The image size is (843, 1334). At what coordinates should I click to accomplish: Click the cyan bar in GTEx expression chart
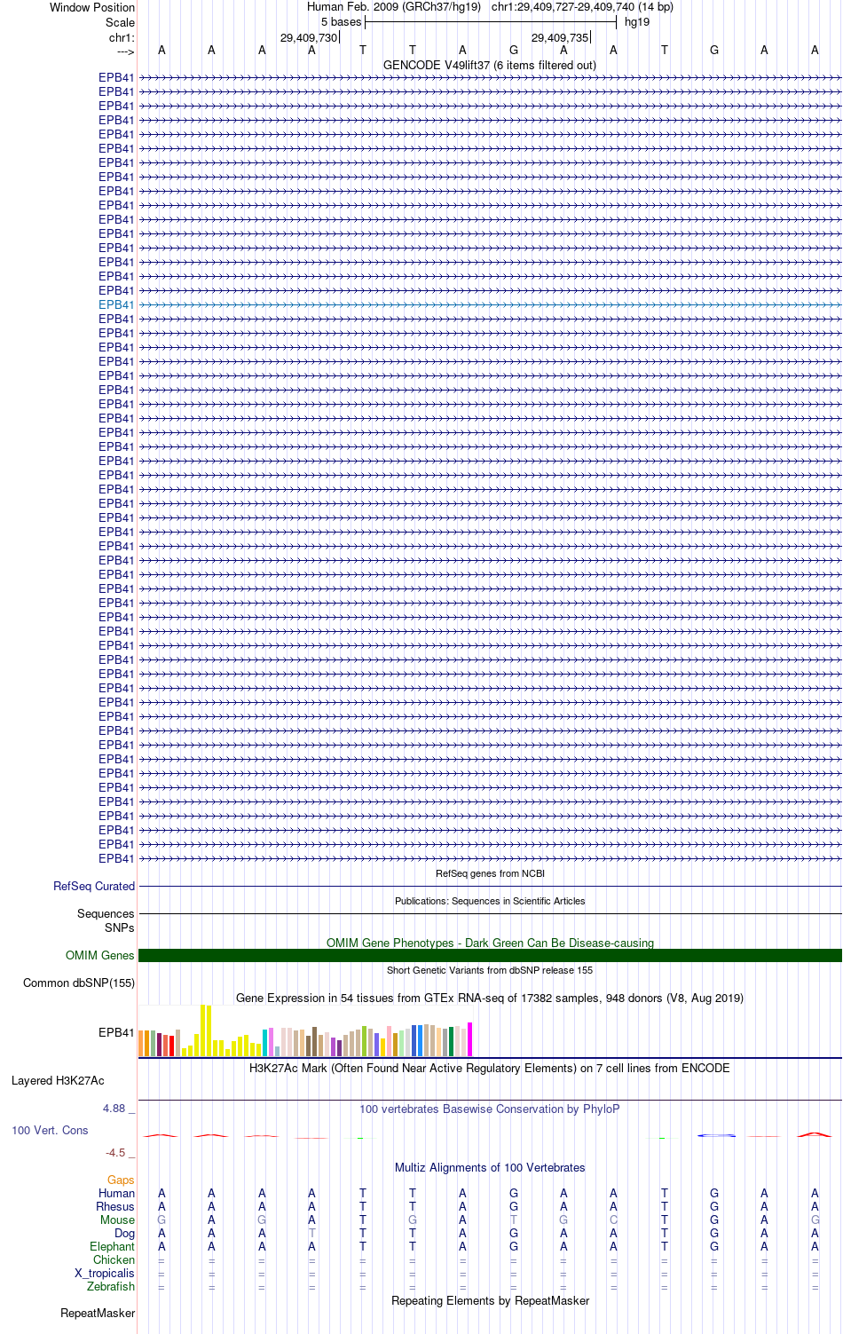click(x=265, y=1042)
